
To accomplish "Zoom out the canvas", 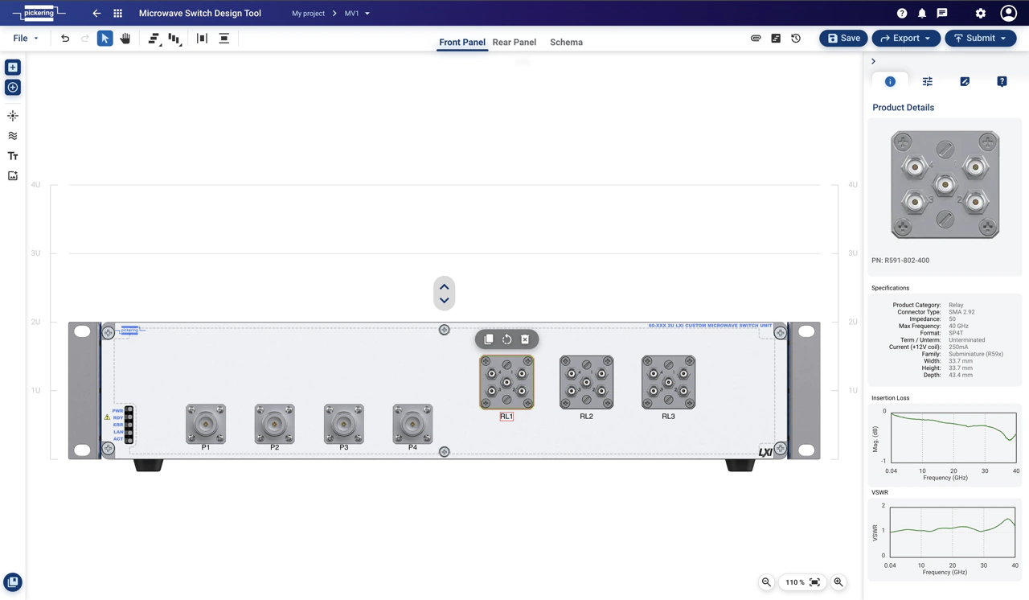I will pos(766,582).
